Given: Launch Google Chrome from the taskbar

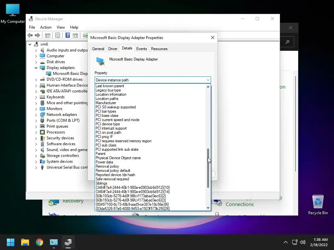Looking at the screenshot, I should click(39, 242).
